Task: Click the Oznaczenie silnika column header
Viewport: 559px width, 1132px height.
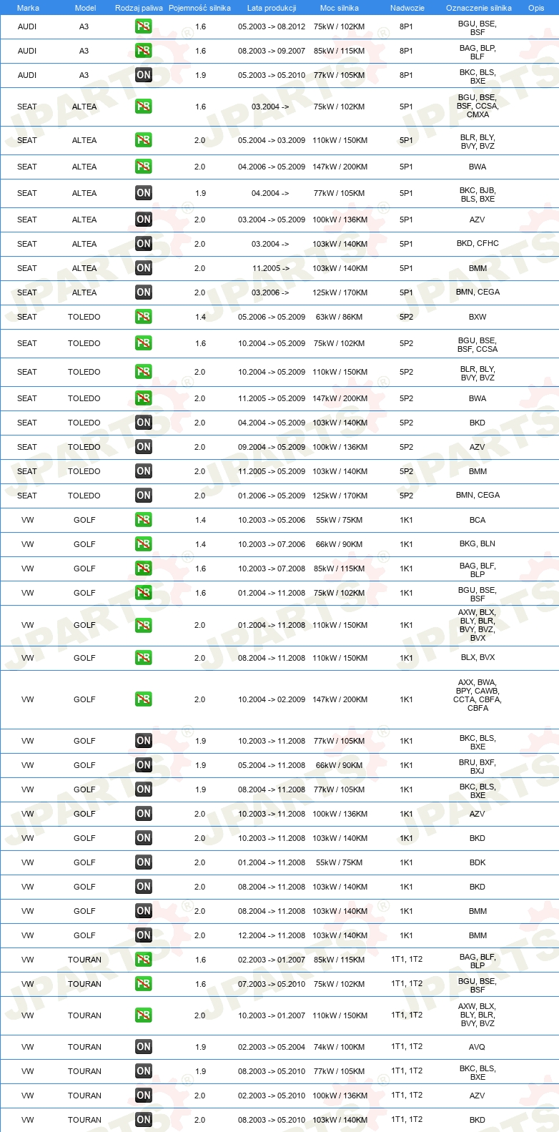Action: [479, 8]
